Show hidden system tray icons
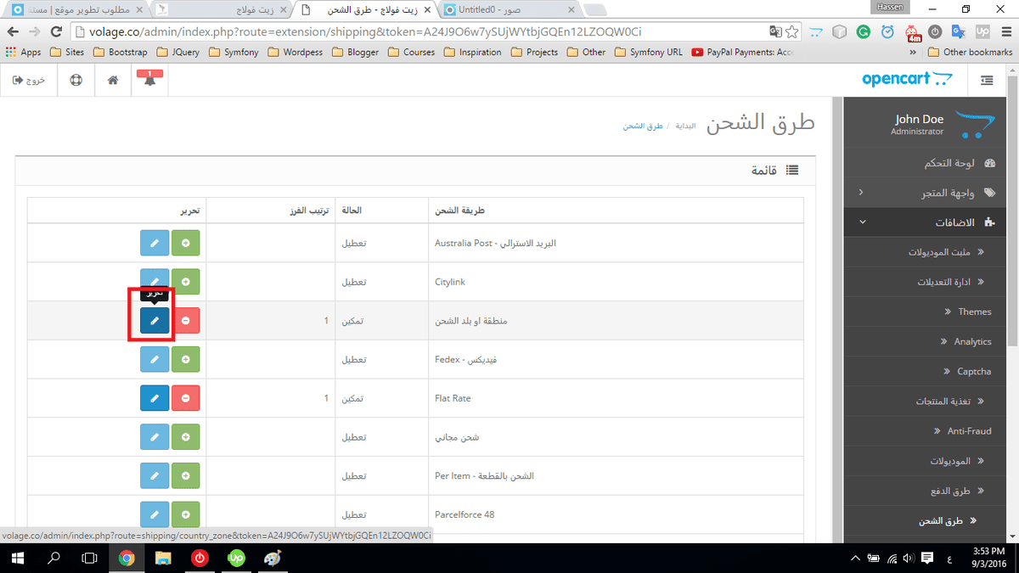Image resolution: width=1019 pixels, height=573 pixels. click(854, 558)
